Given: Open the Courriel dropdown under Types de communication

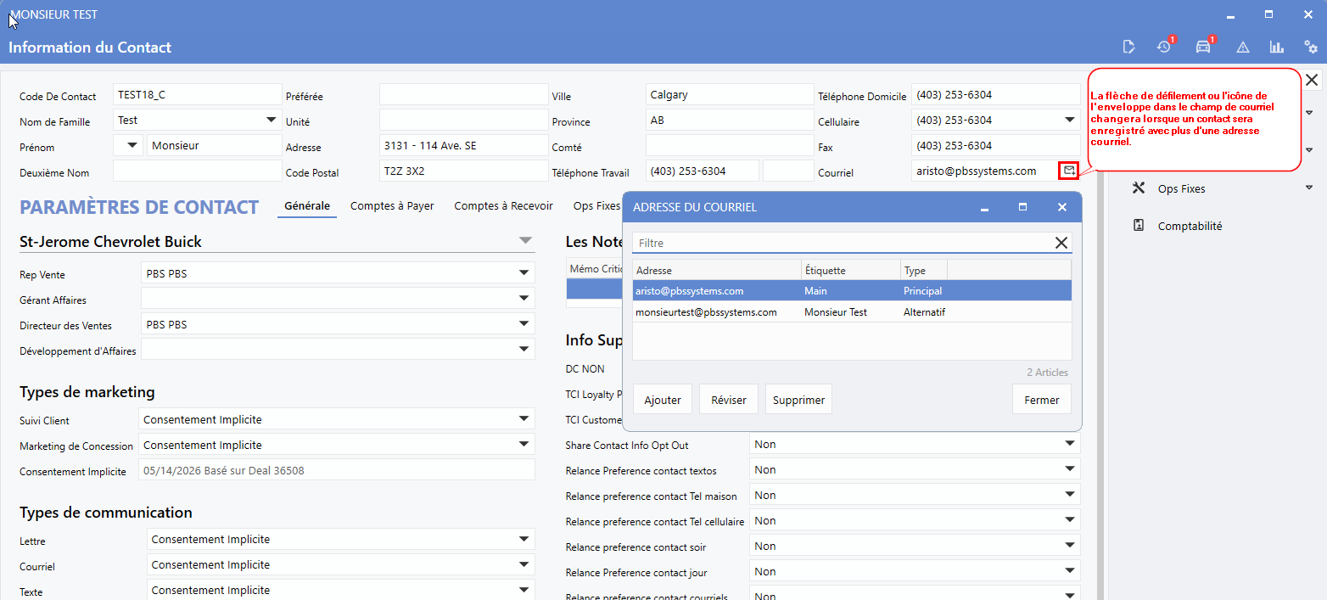Looking at the screenshot, I should (524, 564).
